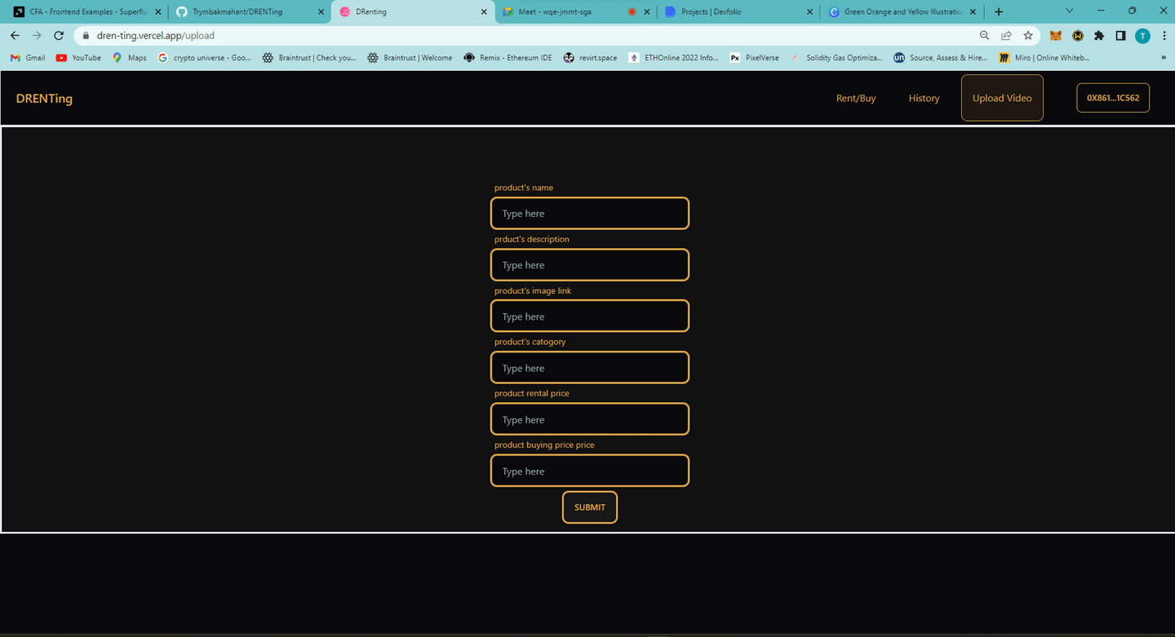
Task: Open the ETHOnline 2022 Info bookmark
Action: (674, 58)
